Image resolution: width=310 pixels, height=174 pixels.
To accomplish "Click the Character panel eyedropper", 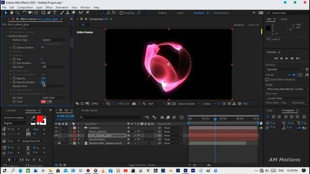I will pos(33,118).
